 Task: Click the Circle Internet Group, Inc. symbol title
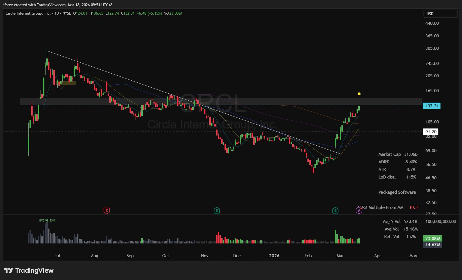pos(28,13)
